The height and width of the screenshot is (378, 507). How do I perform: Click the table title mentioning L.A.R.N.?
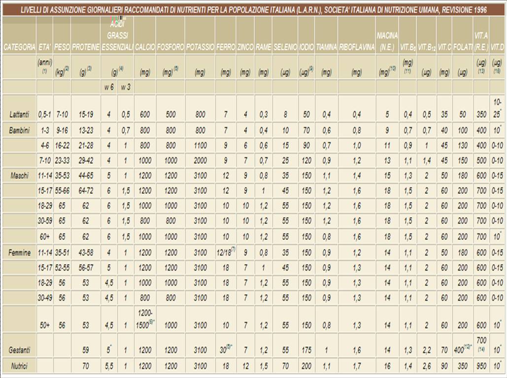click(253, 9)
